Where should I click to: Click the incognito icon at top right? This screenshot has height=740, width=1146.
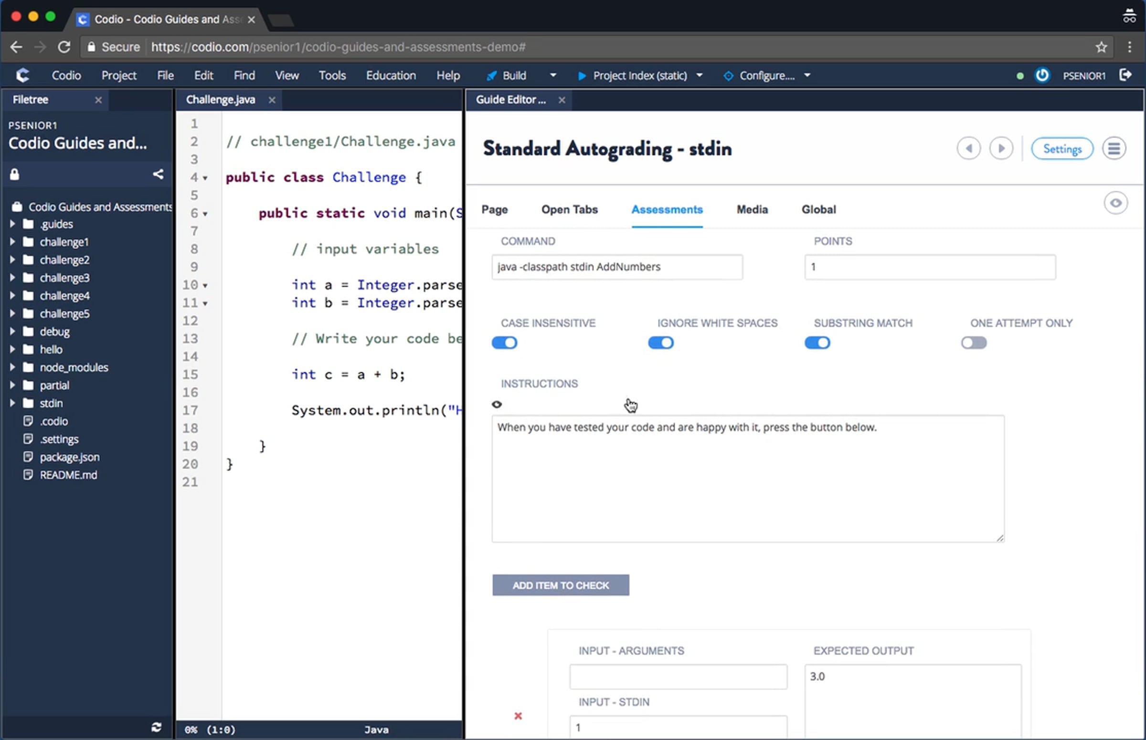pyautogui.click(x=1129, y=16)
